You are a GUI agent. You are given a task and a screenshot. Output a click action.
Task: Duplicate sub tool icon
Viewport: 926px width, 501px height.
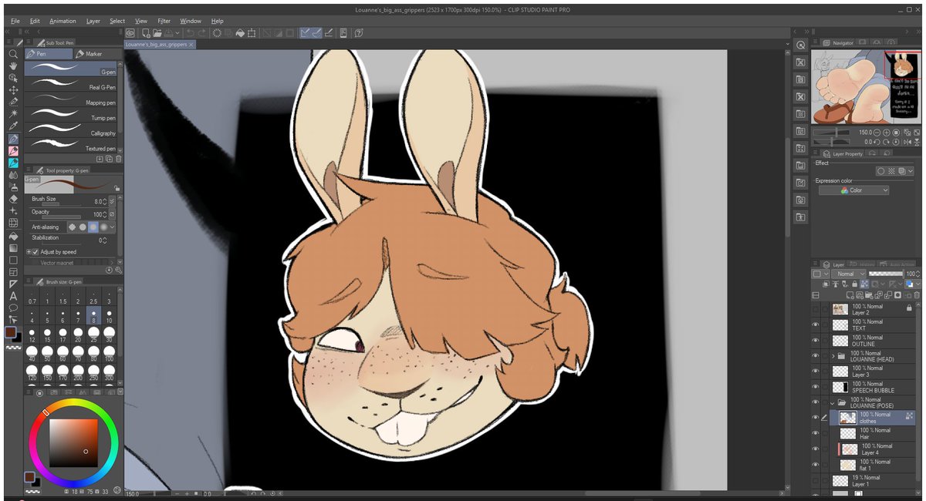coord(109,159)
